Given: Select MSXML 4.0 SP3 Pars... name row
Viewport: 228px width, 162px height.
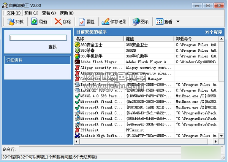Looking at the screenshot, I should coord(101,96).
